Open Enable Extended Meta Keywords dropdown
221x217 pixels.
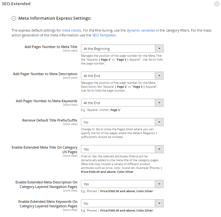click(x=122, y=203)
